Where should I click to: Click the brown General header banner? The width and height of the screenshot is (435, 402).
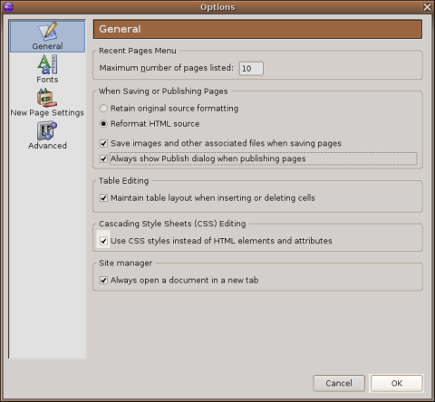pos(257,29)
